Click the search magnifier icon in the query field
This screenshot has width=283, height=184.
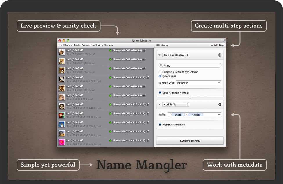tap(162, 65)
